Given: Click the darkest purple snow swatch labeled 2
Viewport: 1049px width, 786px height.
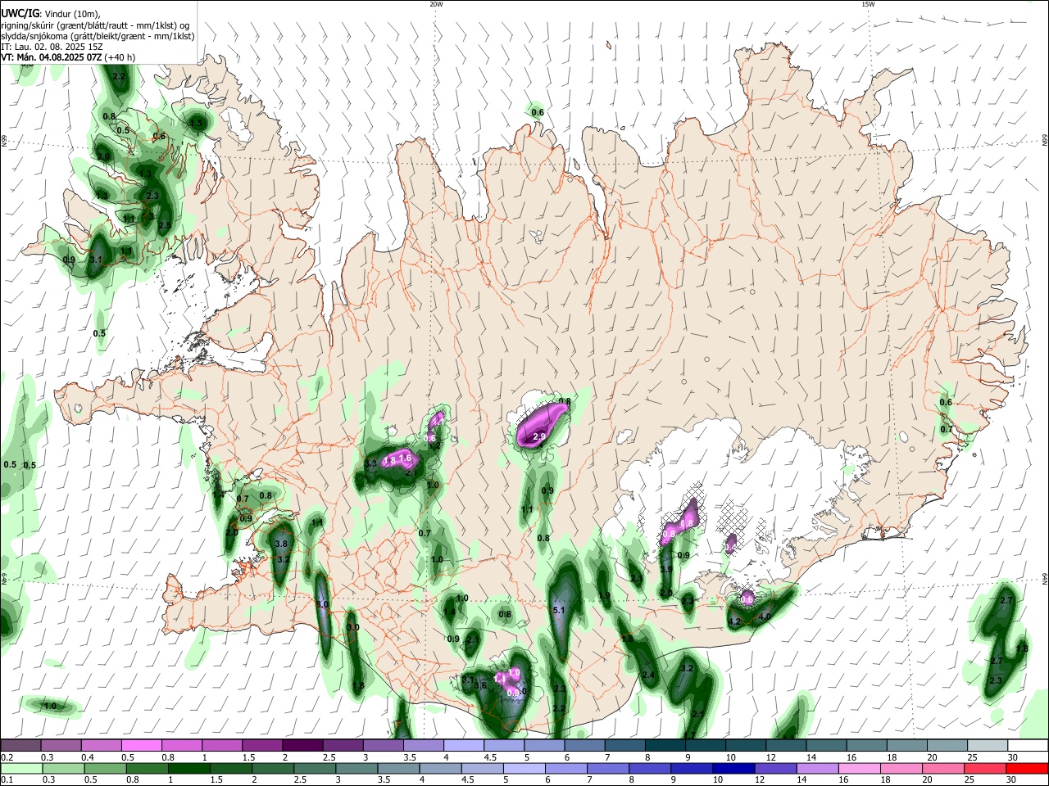Looking at the screenshot, I should [x=302, y=746].
